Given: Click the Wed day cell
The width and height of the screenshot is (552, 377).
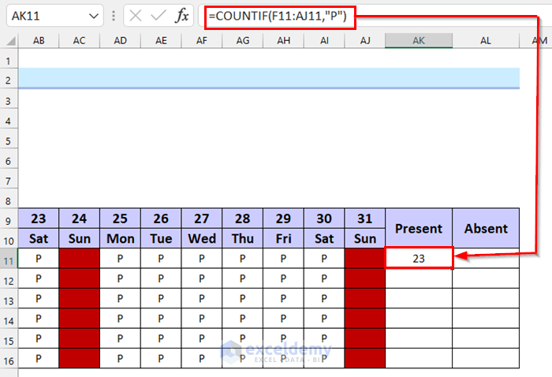Looking at the screenshot, I should click(202, 238).
